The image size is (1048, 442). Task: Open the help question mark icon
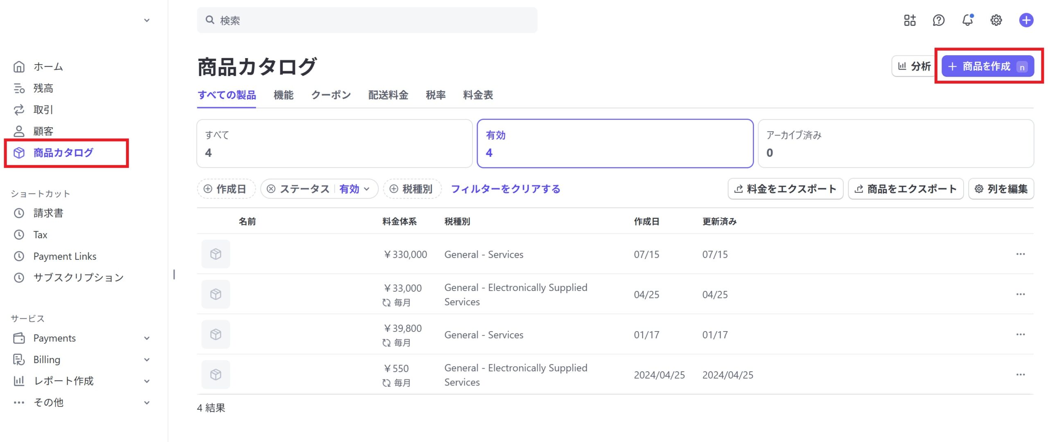938,20
